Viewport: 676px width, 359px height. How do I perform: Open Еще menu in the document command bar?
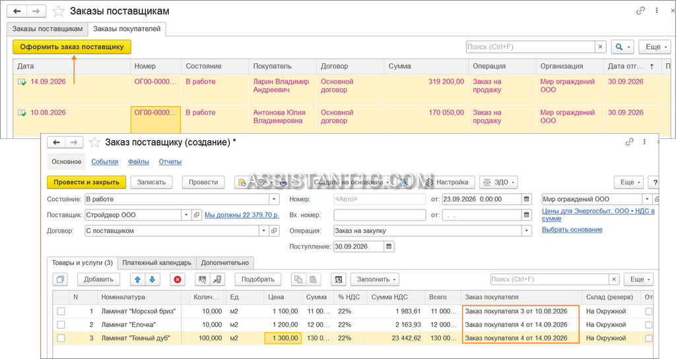point(629,182)
